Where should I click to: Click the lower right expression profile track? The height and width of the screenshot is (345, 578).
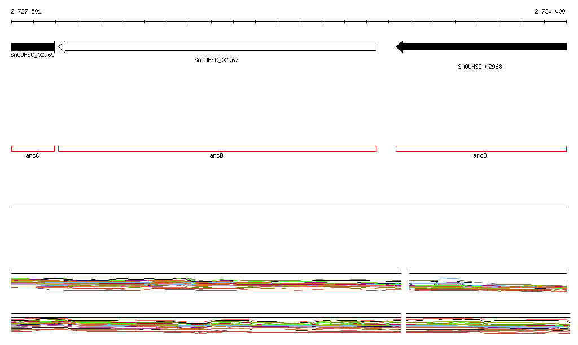pyautogui.click(x=488, y=324)
